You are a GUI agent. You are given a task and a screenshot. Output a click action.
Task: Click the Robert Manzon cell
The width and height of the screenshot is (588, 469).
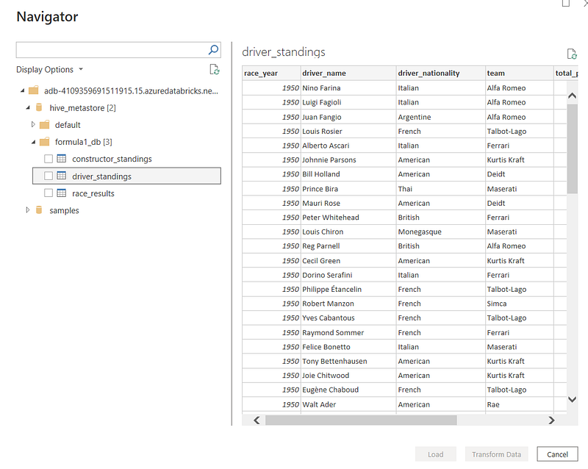[x=348, y=304]
